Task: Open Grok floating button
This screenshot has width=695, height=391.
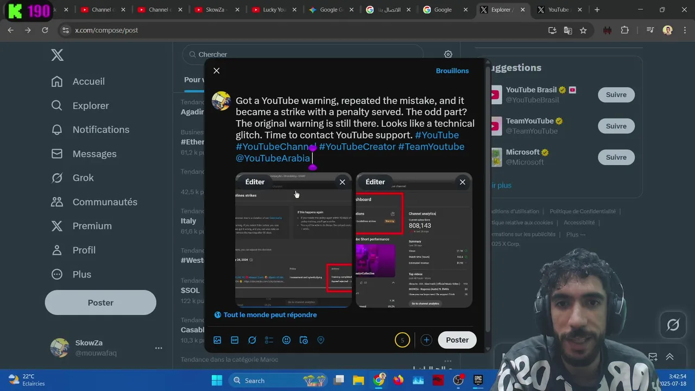Action: tap(673, 325)
